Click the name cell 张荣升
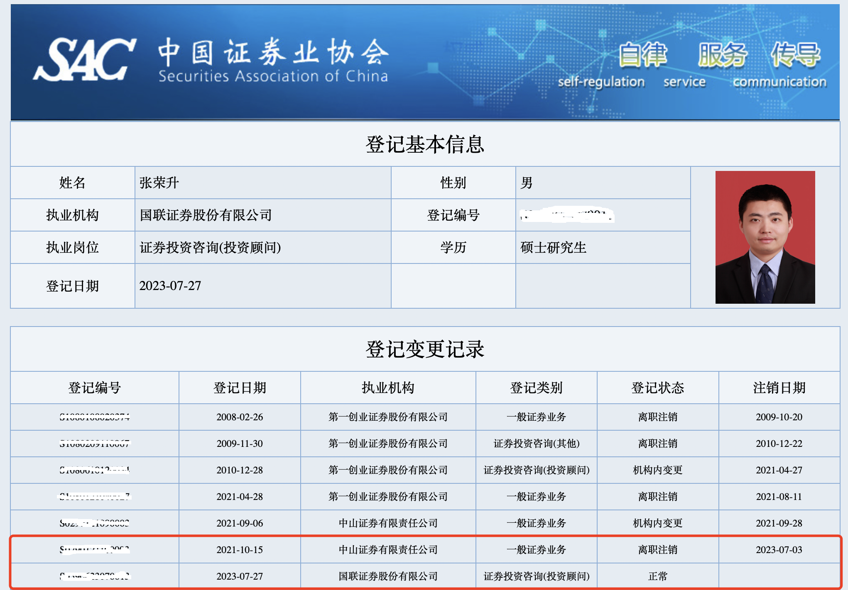 click(x=159, y=183)
